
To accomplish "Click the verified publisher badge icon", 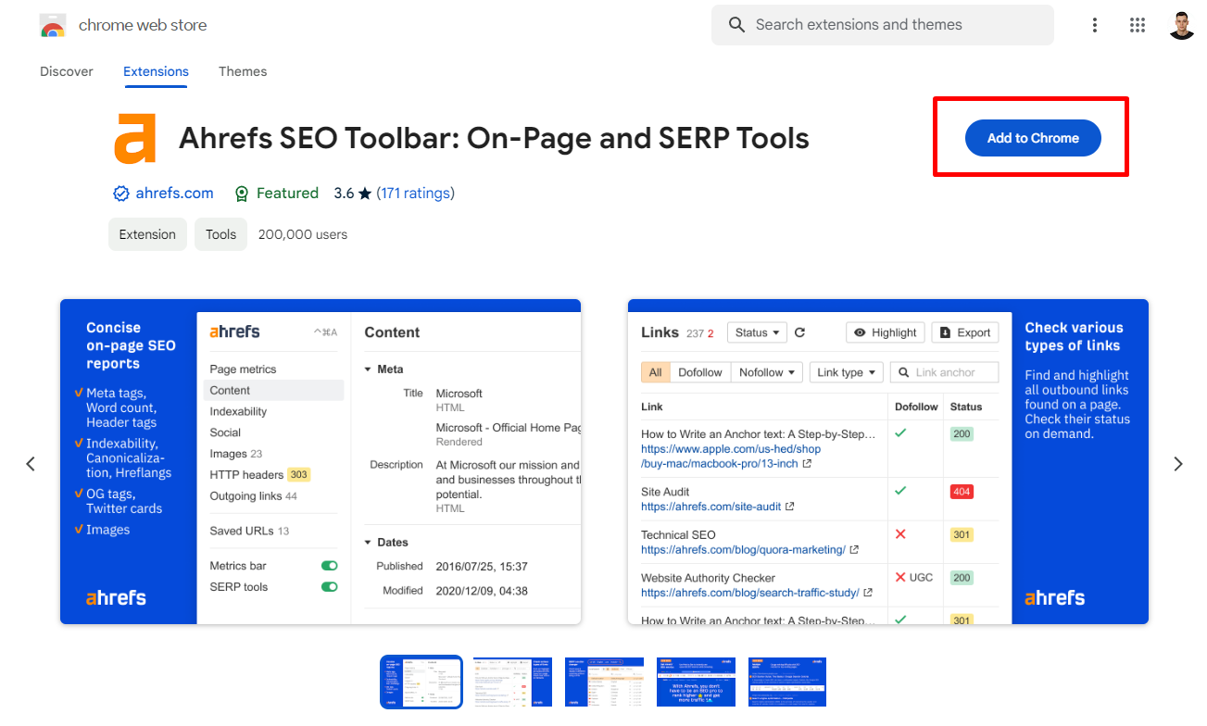I will click(x=120, y=194).
